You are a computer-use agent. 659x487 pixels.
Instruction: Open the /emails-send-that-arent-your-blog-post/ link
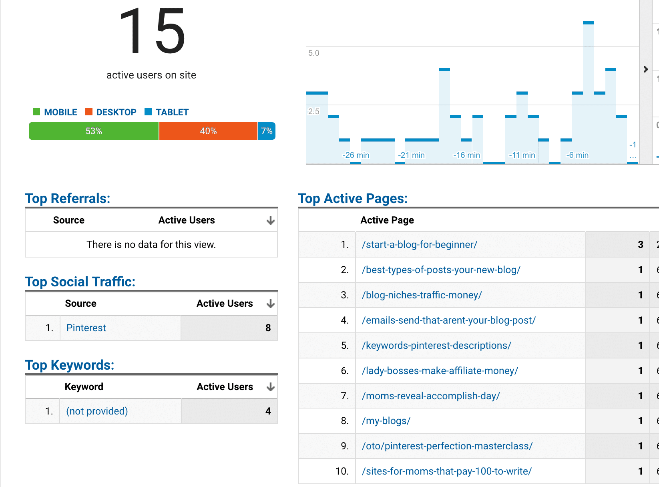[x=449, y=320]
